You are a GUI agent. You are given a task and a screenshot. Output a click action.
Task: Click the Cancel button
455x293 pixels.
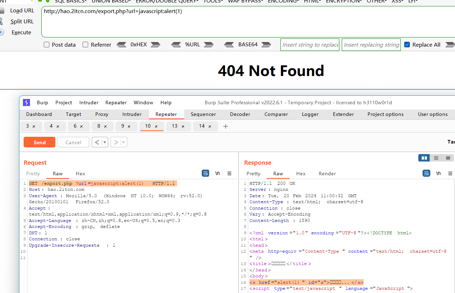point(73,142)
